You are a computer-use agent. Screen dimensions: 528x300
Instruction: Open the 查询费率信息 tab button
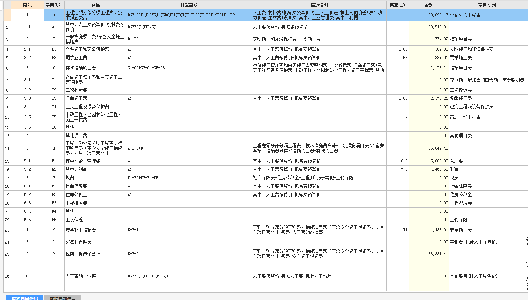(63, 297)
